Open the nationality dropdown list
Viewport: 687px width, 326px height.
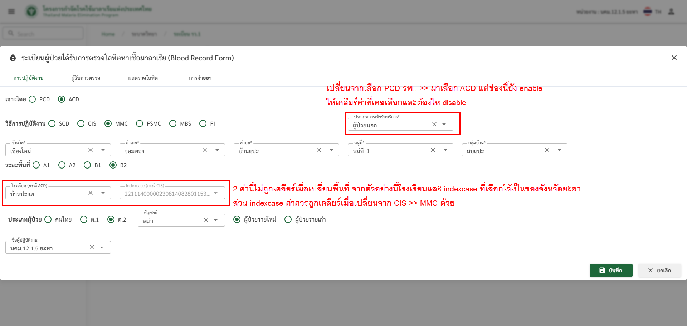coord(216,220)
